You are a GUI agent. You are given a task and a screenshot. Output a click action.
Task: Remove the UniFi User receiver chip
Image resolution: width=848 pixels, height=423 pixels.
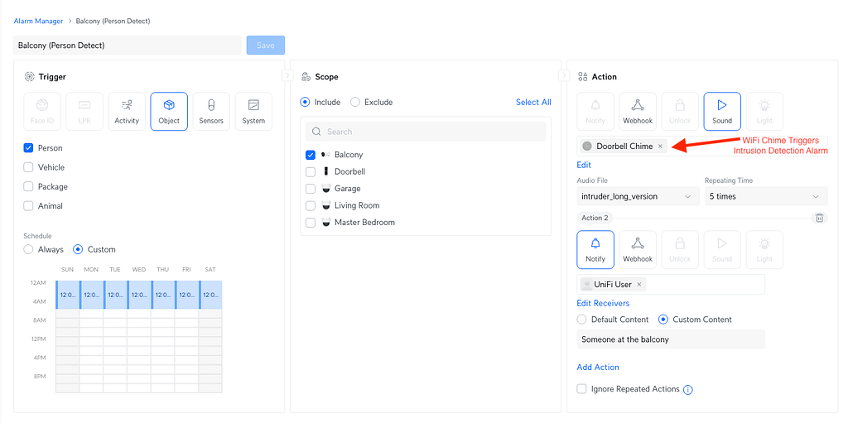pos(638,285)
